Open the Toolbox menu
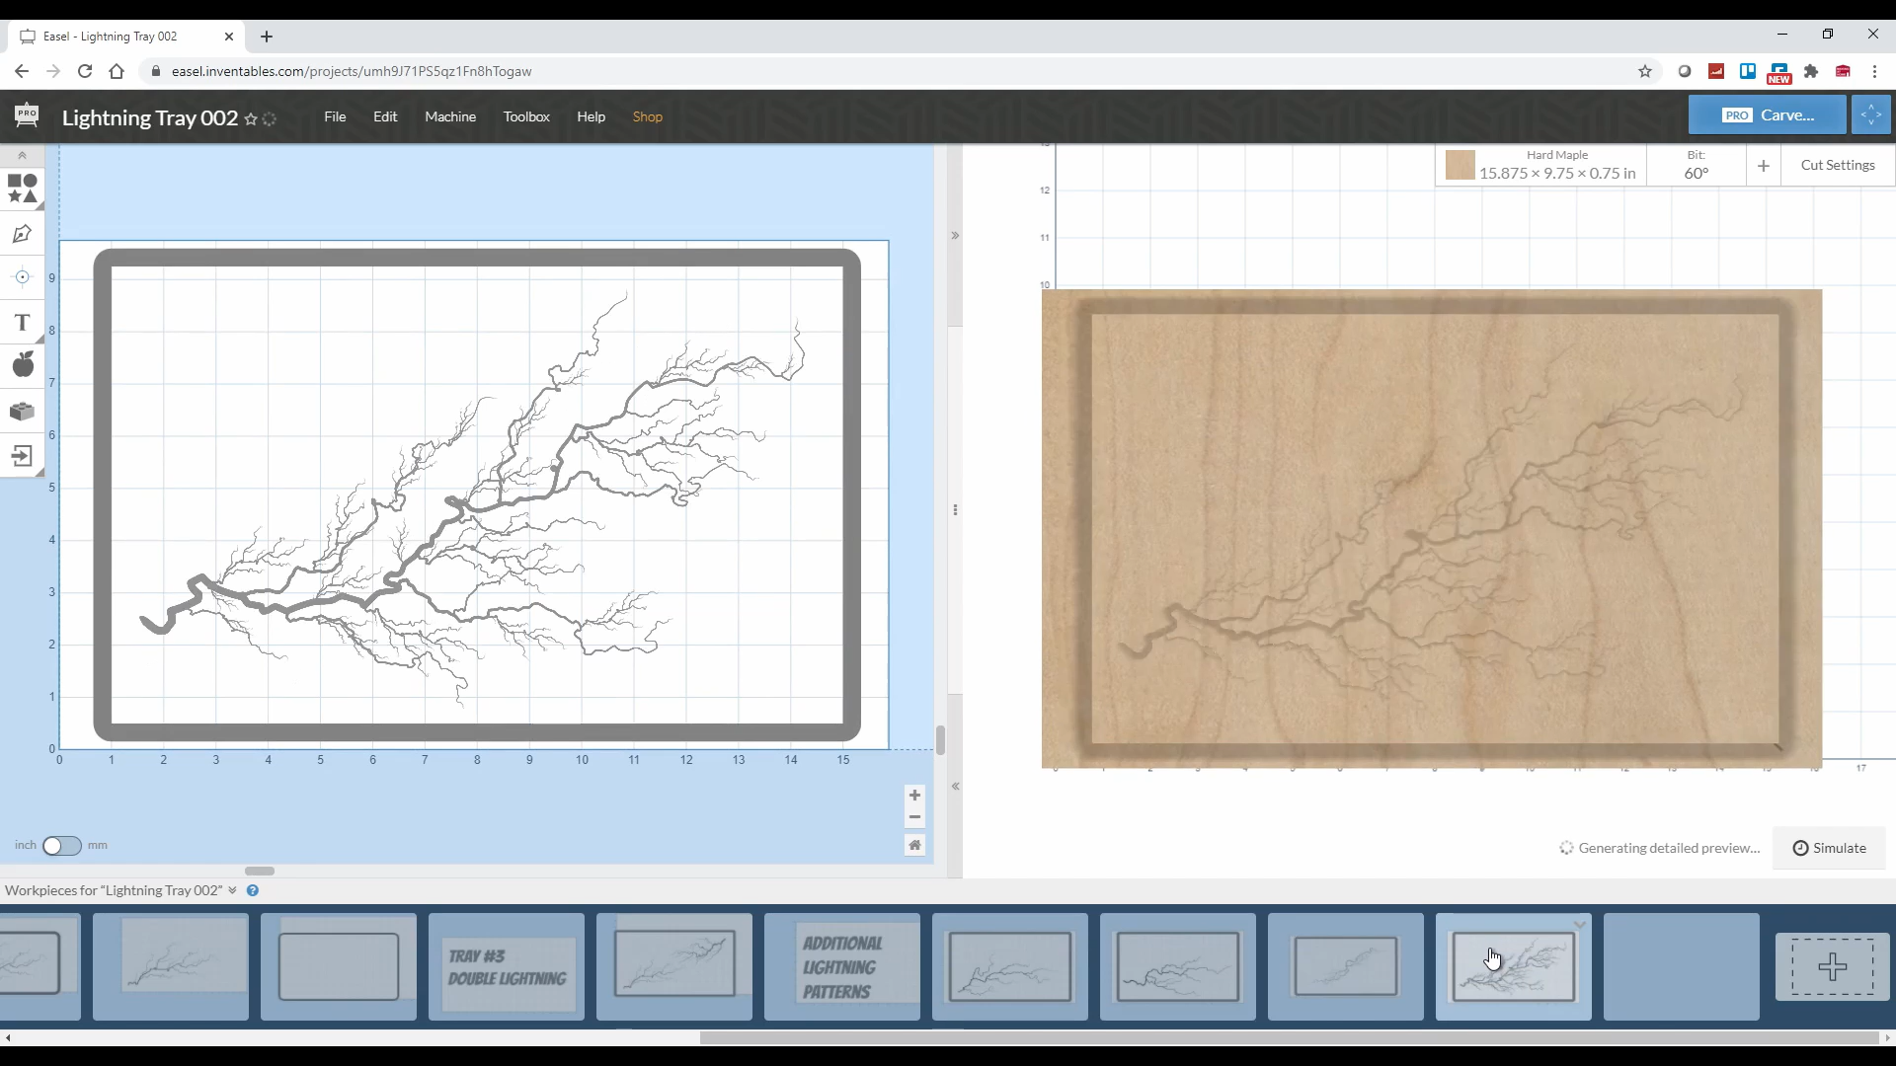 (526, 116)
